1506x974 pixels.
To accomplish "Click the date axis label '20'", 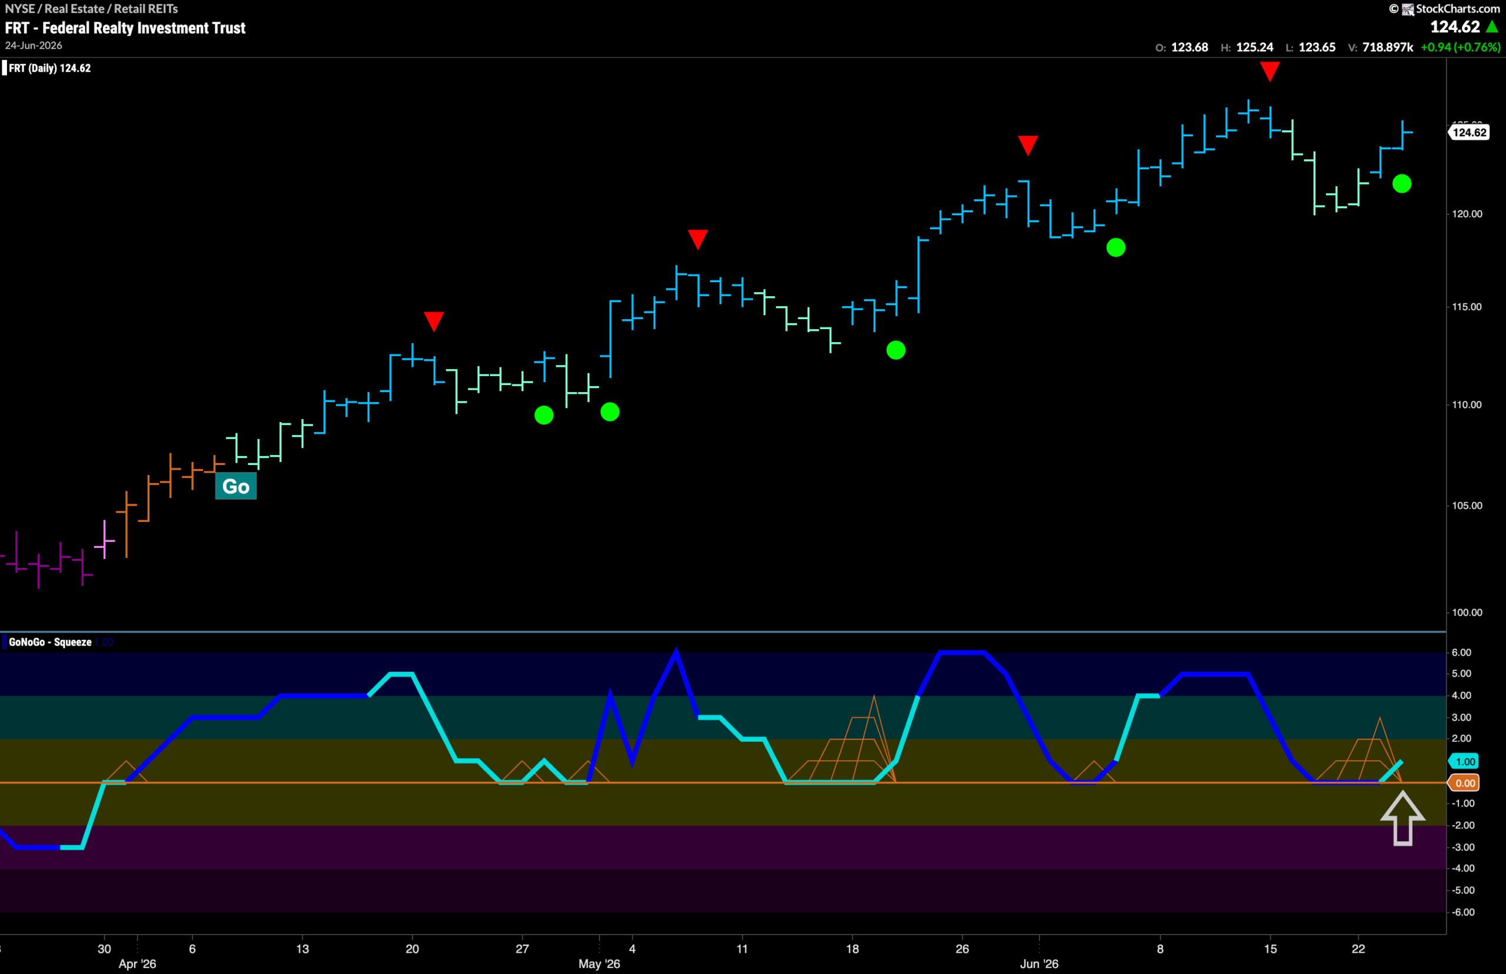I will coord(412,949).
